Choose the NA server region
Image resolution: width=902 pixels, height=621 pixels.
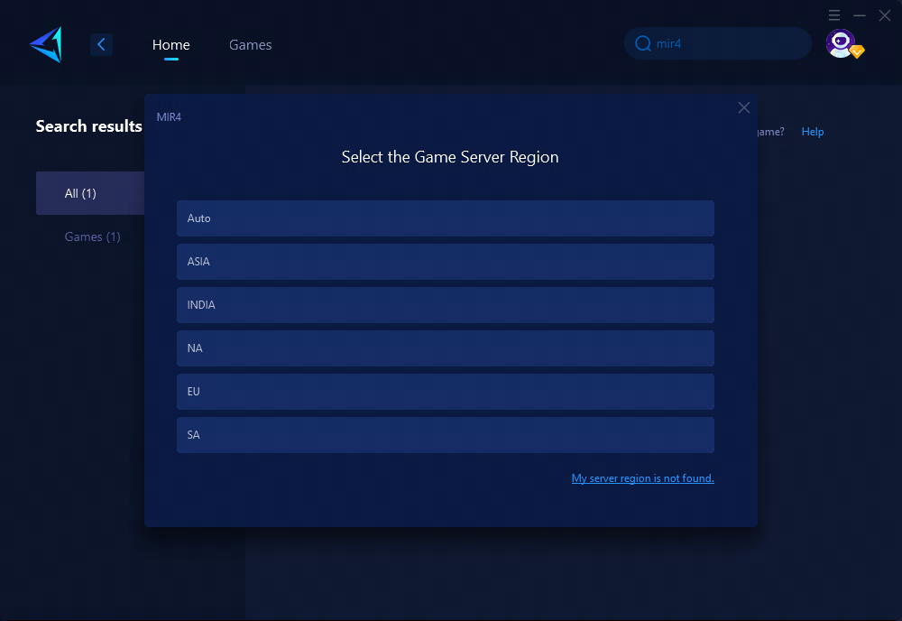point(446,348)
